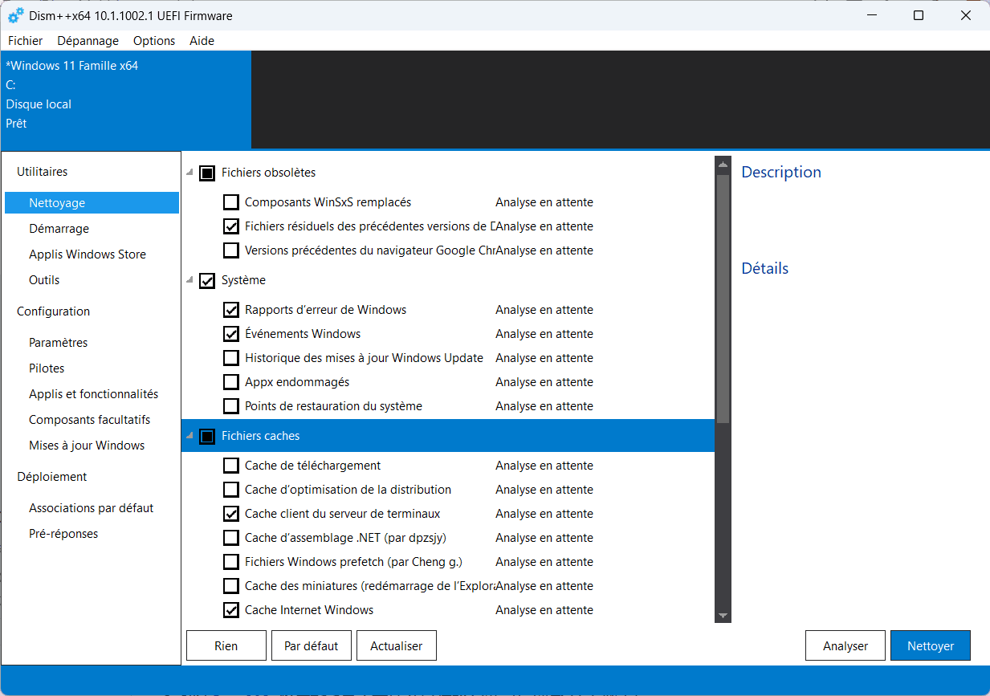Open the Aide menu
Screen dimensions: 990x696
pyautogui.click(x=202, y=41)
